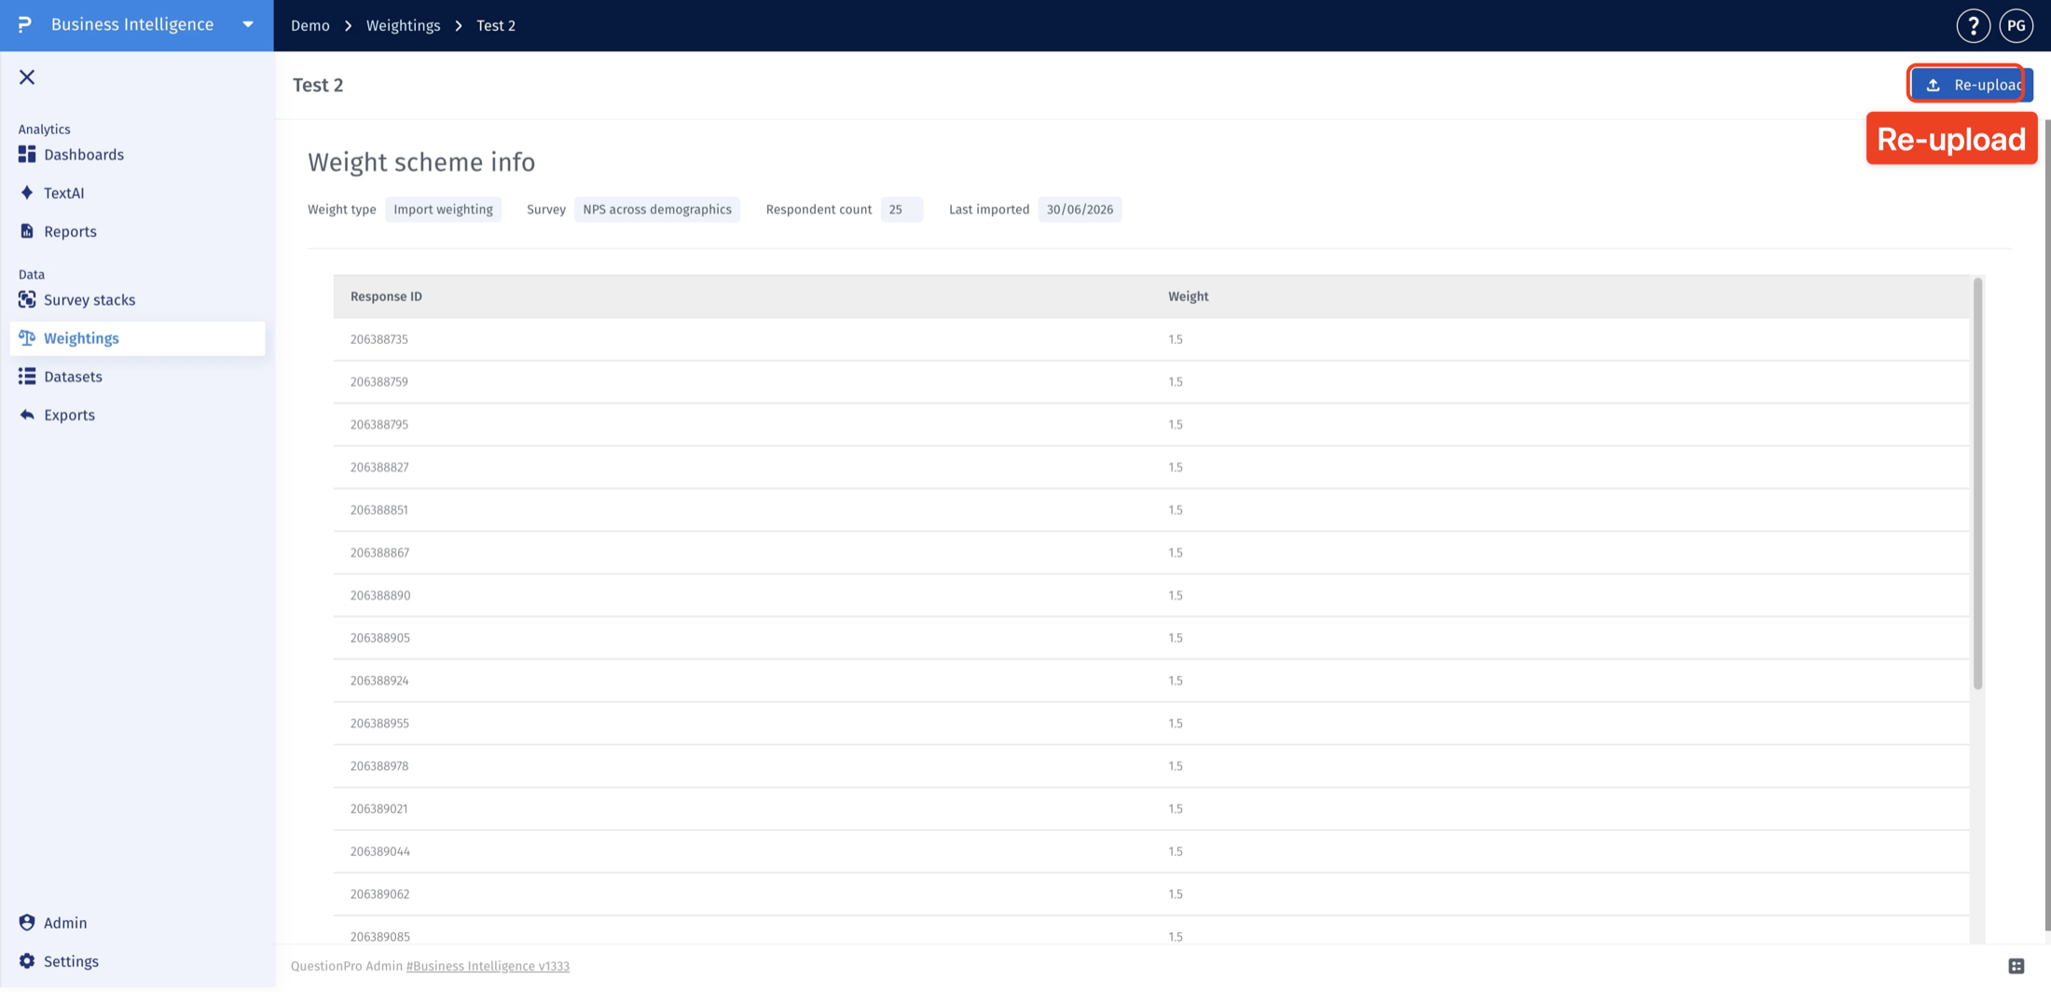Go to Demo in breadcrumb
2051x992 pixels.
tap(310, 25)
